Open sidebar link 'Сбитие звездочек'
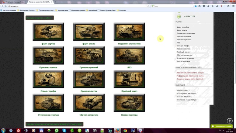 pos(184,55)
